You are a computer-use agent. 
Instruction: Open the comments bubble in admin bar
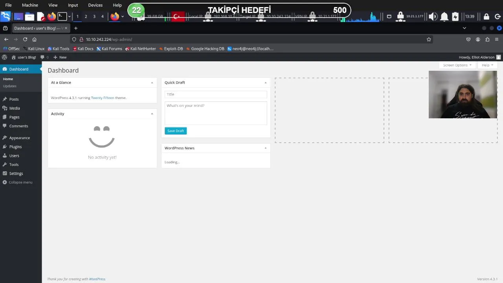(x=45, y=57)
